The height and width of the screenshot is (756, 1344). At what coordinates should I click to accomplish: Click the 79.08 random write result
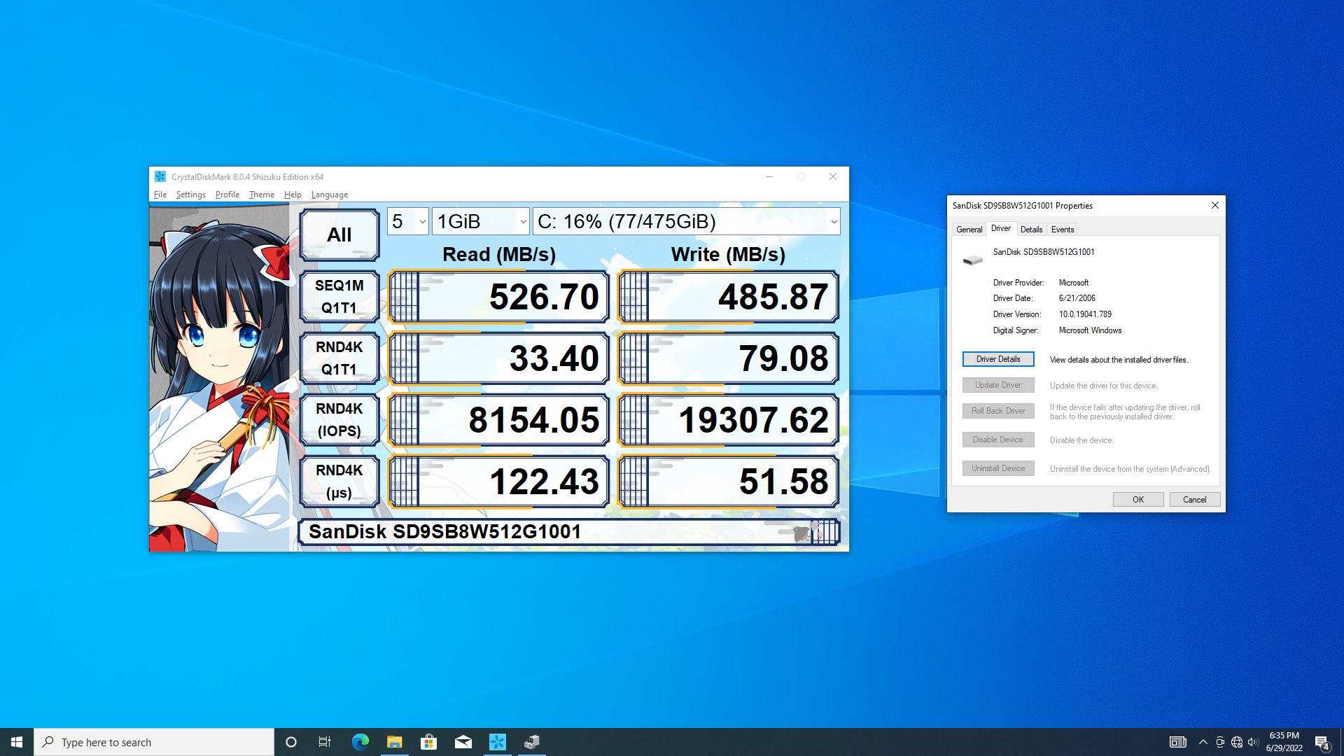(x=728, y=358)
